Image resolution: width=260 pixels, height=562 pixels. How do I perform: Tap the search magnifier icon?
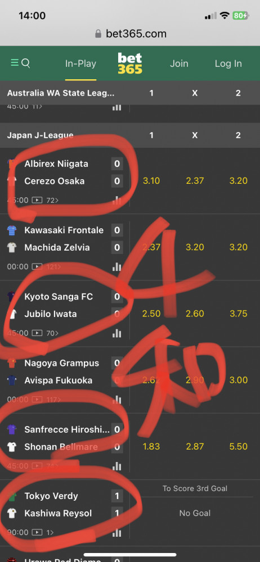click(25, 64)
